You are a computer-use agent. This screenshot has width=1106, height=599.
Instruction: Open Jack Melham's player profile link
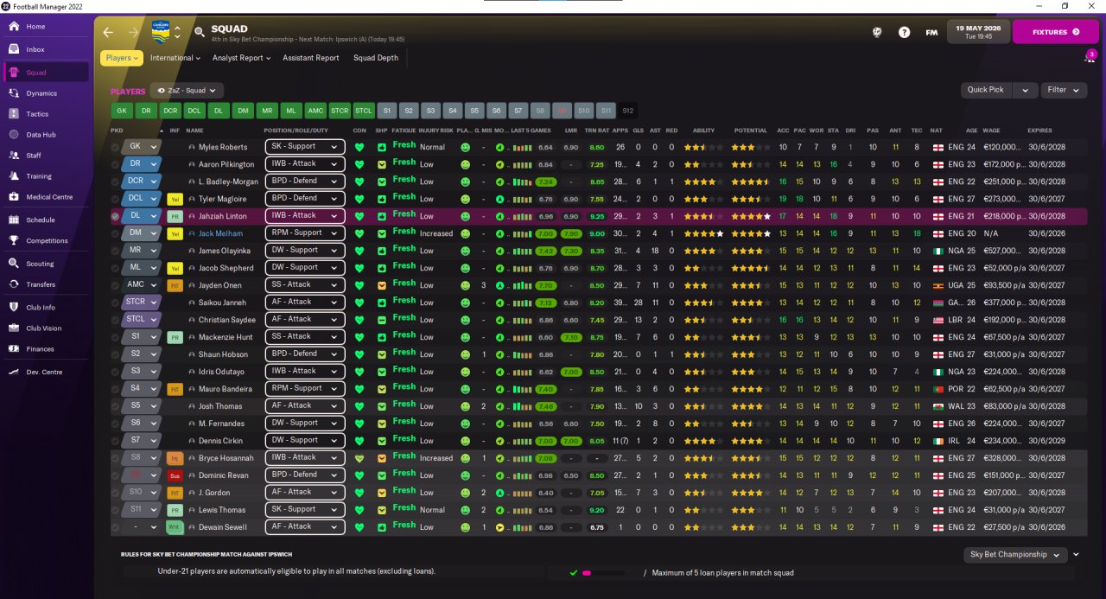pos(220,233)
